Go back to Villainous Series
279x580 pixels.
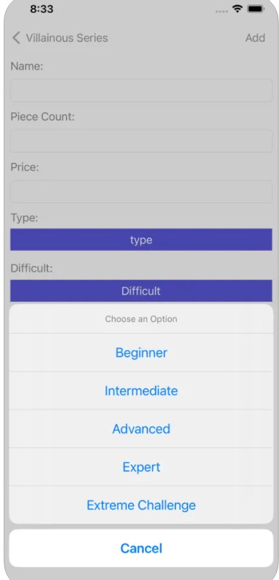click(66, 37)
